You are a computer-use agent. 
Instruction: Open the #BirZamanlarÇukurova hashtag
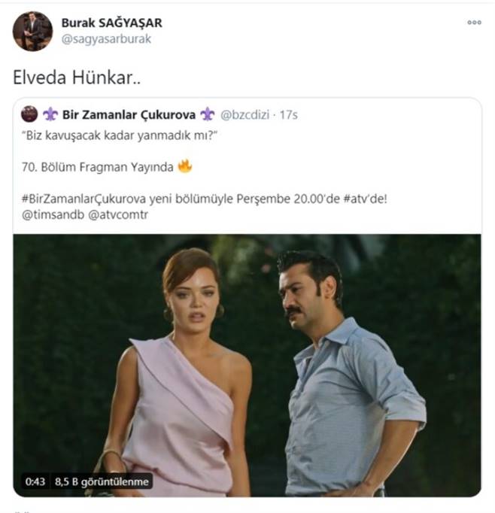84,199
